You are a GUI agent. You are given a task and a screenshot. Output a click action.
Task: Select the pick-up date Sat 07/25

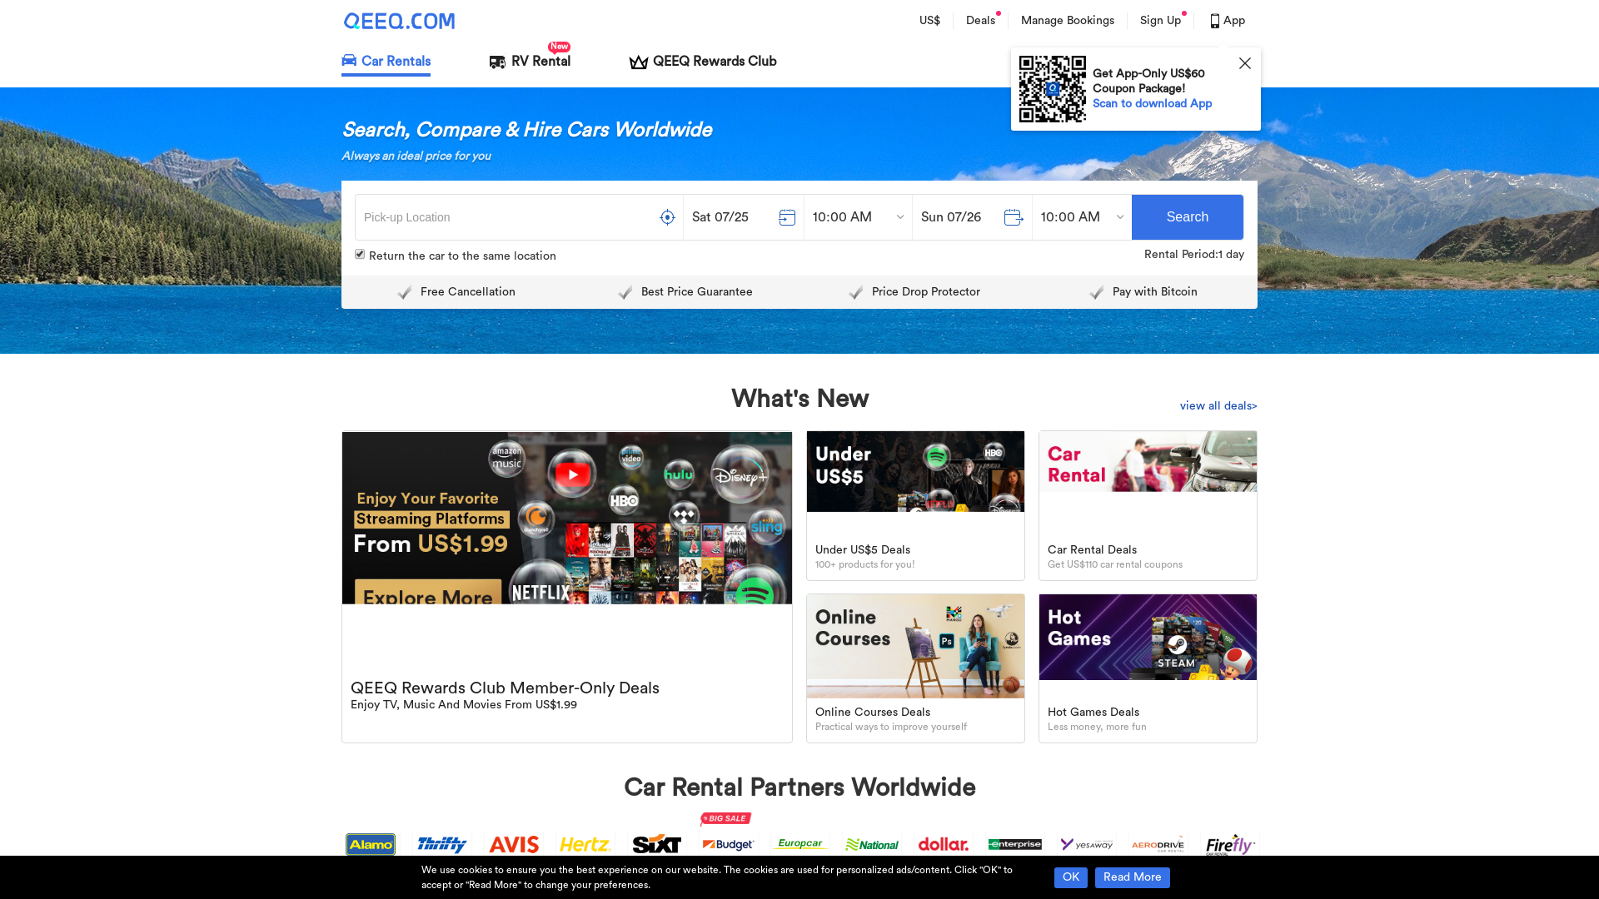coord(720,217)
